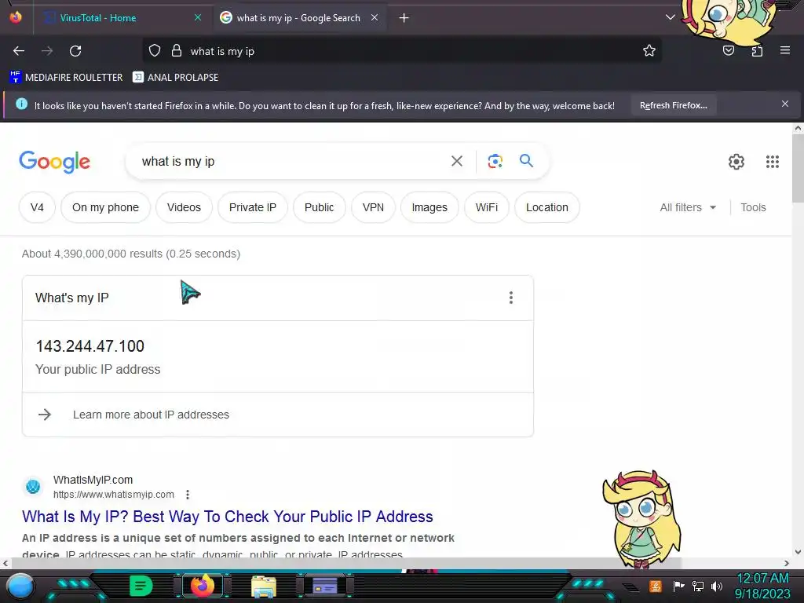Click the magnifying glass search icon

526,161
